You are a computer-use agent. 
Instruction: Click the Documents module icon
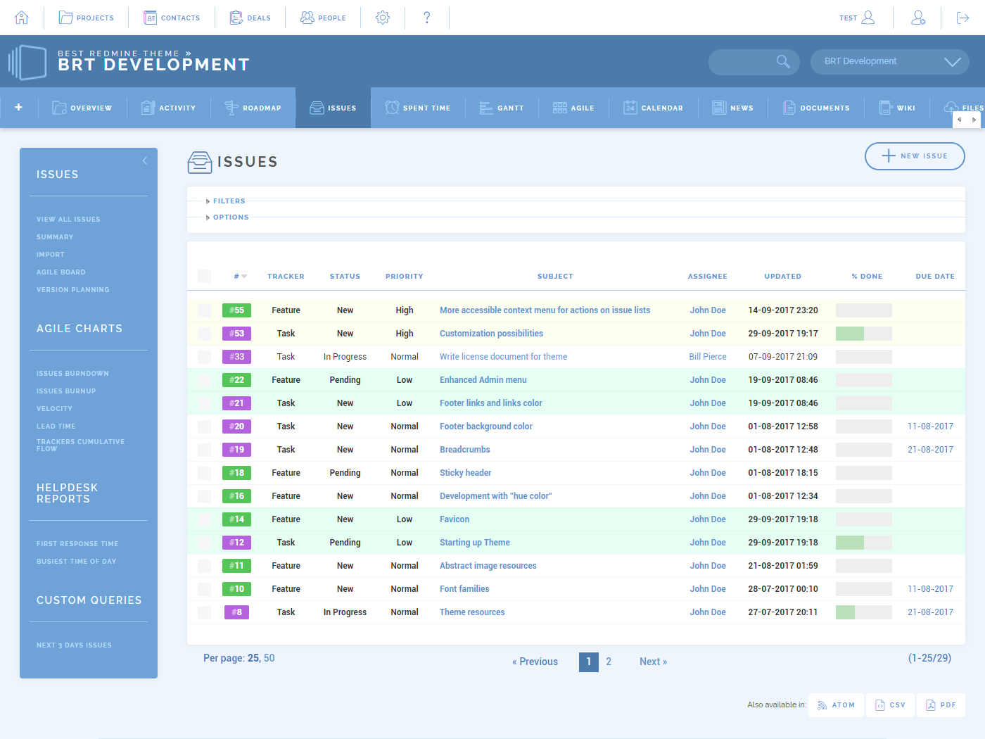pos(788,107)
